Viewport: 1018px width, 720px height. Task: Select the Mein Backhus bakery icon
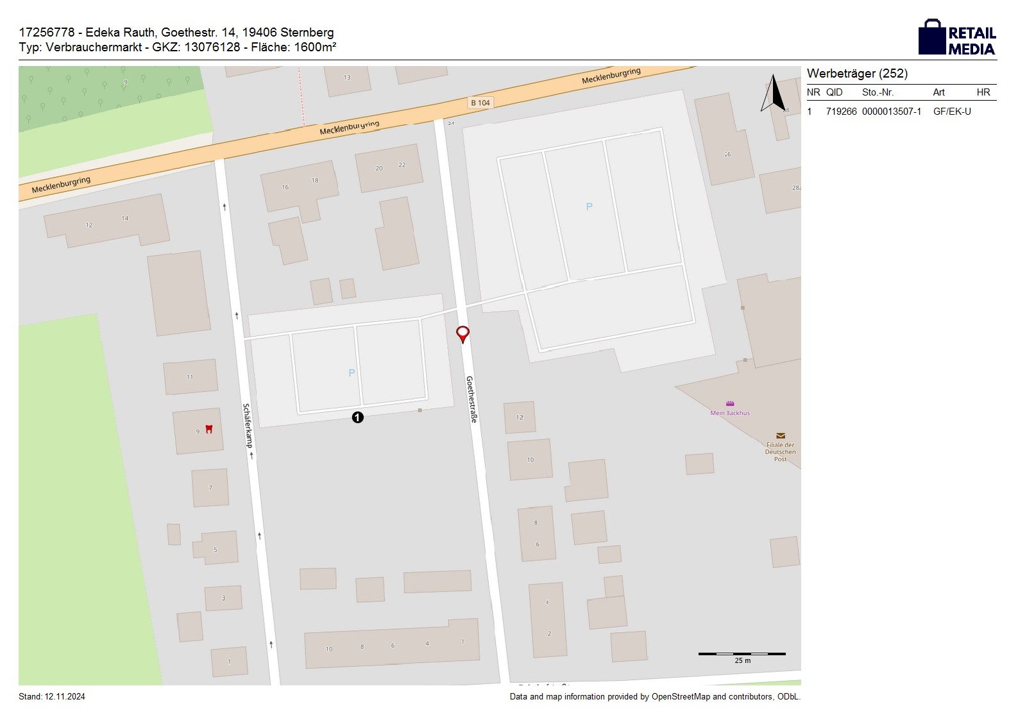point(730,404)
